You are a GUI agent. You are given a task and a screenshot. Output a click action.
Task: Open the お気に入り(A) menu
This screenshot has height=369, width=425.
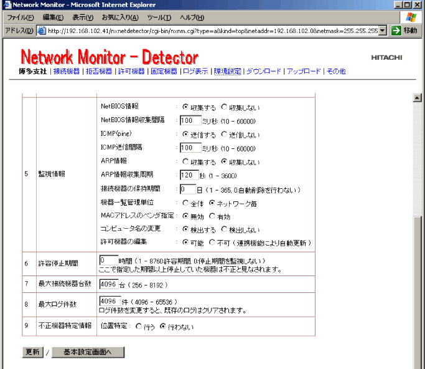[120, 17]
